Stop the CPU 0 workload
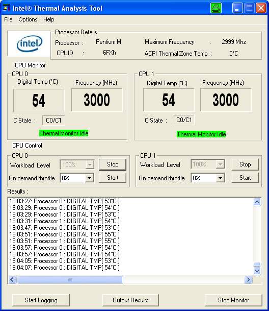Screen dimensions: 269x311 pos(113,164)
